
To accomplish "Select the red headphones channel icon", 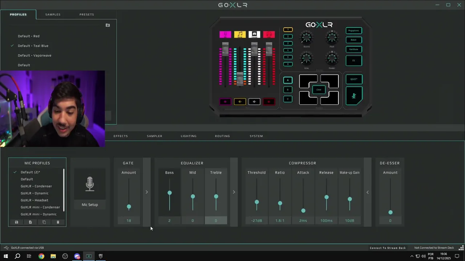I will (x=269, y=34).
